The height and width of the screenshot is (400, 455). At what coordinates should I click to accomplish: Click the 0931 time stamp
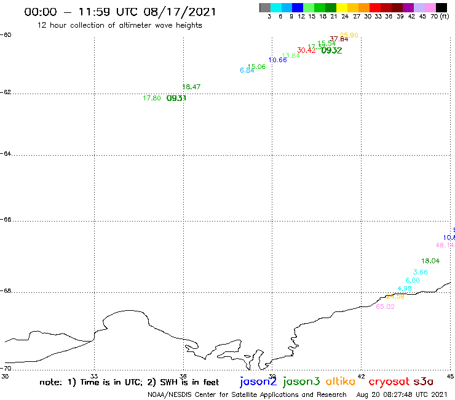tap(176, 98)
